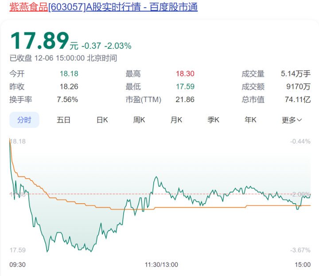
Task: Click the 总市值 label
Action: pos(253,99)
